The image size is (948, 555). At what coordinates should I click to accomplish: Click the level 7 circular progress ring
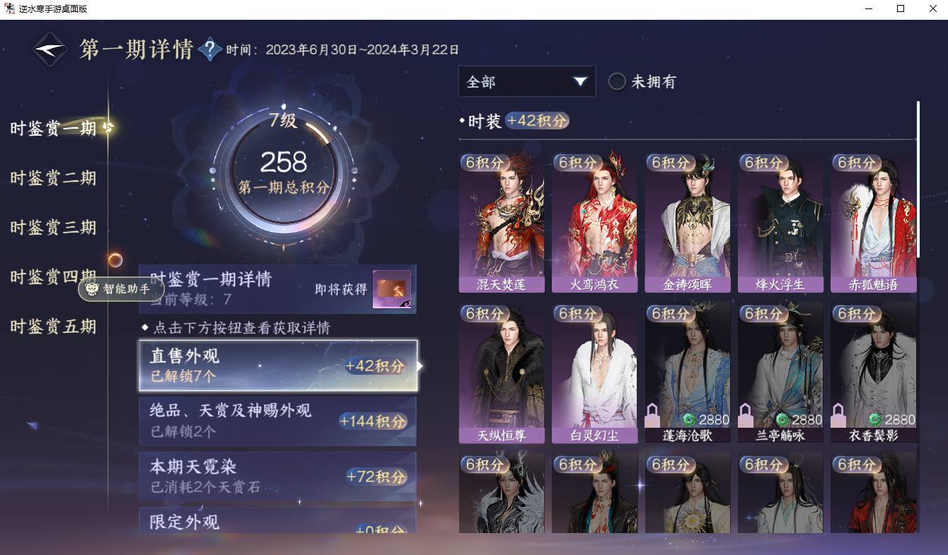[x=283, y=166]
